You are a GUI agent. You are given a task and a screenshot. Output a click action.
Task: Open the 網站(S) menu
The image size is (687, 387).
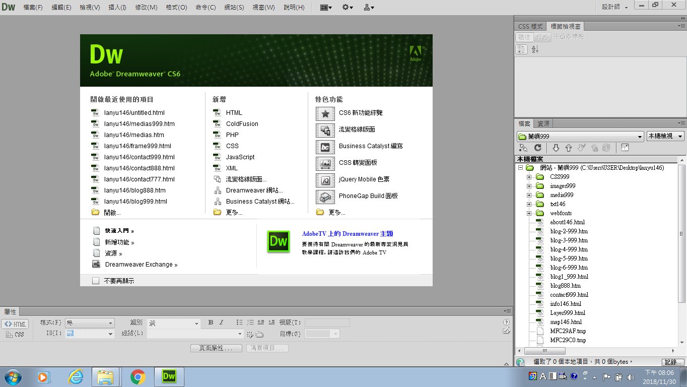tap(234, 8)
